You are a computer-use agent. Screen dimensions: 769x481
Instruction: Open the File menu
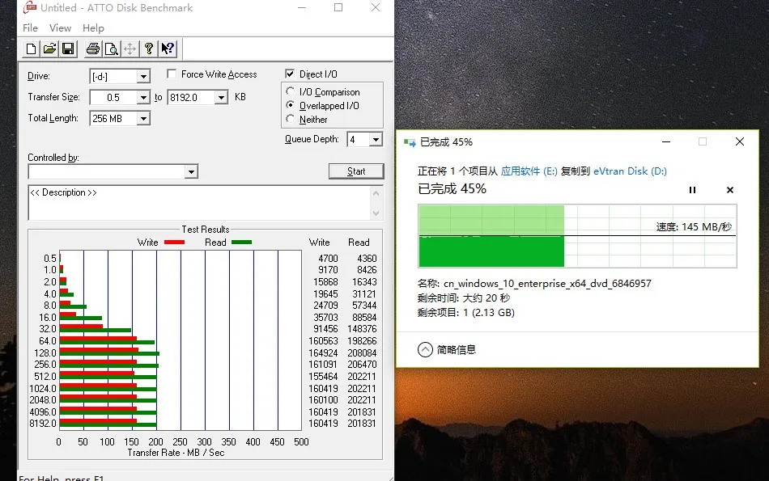coord(31,28)
